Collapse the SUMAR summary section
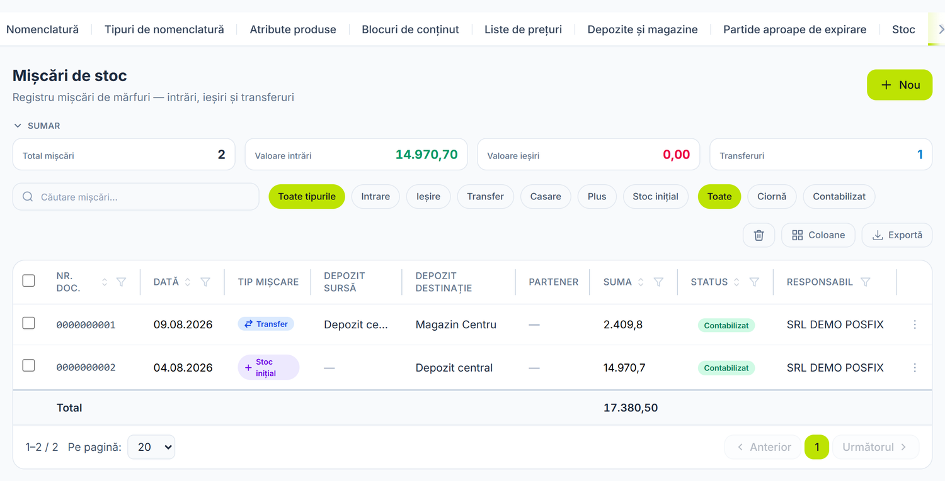The height and width of the screenshot is (481, 945). [x=37, y=126]
